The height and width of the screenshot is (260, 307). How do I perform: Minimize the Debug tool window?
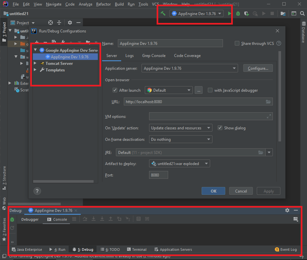click(296, 210)
